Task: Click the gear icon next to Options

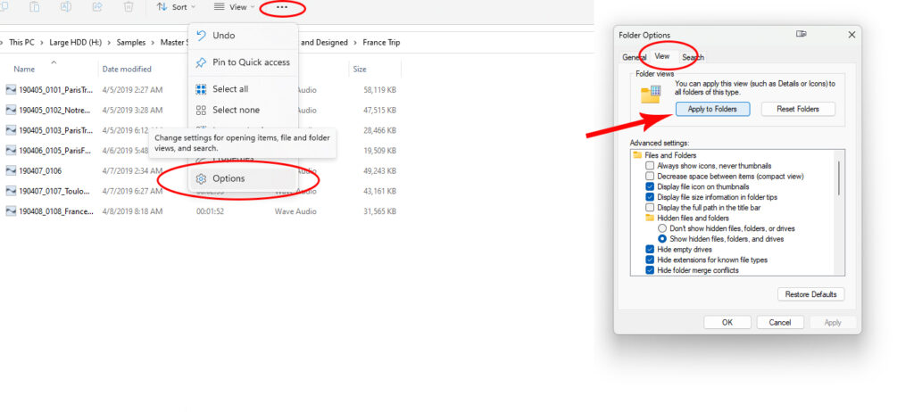Action: pos(201,178)
